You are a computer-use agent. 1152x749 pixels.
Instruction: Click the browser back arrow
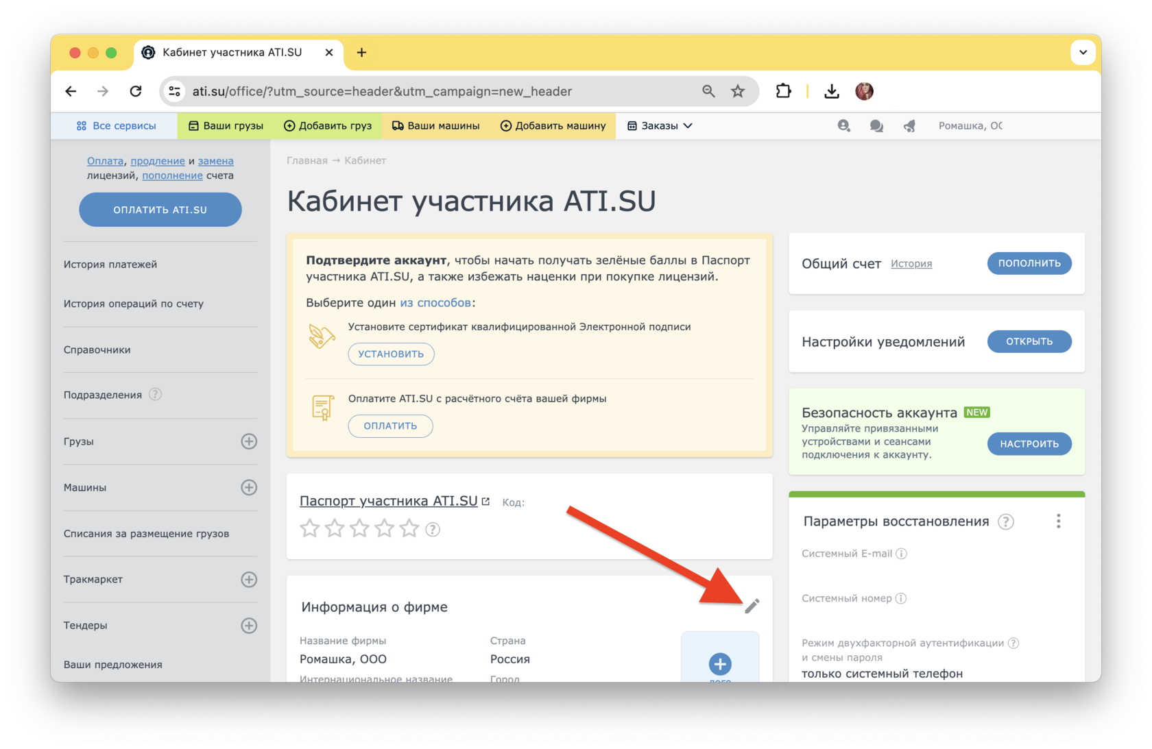tap(71, 91)
